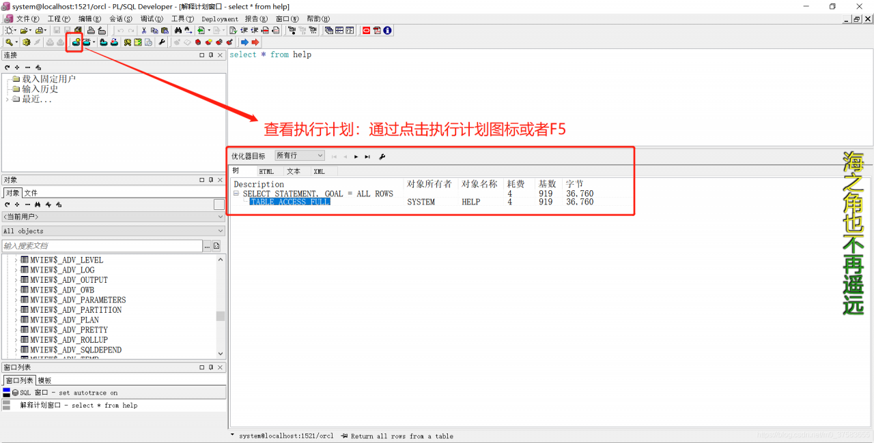Click the ... button beside the search box

click(207, 245)
